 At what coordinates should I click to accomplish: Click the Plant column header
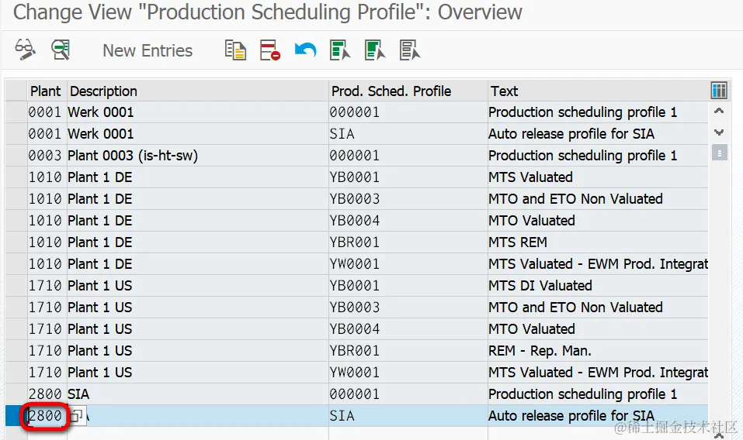coord(46,91)
